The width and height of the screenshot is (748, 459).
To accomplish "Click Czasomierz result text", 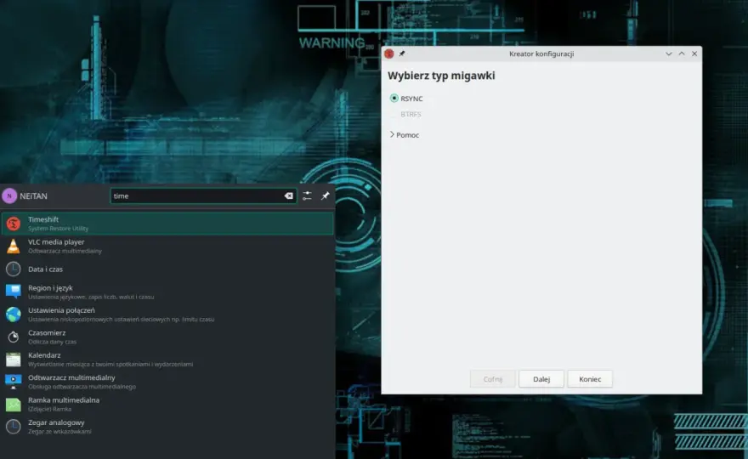I will [47, 332].
